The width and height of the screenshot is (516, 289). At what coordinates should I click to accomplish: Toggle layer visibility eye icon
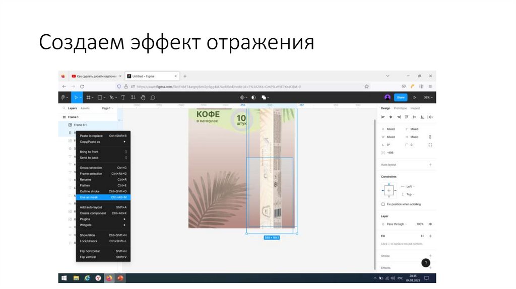(x=430, y=224)
